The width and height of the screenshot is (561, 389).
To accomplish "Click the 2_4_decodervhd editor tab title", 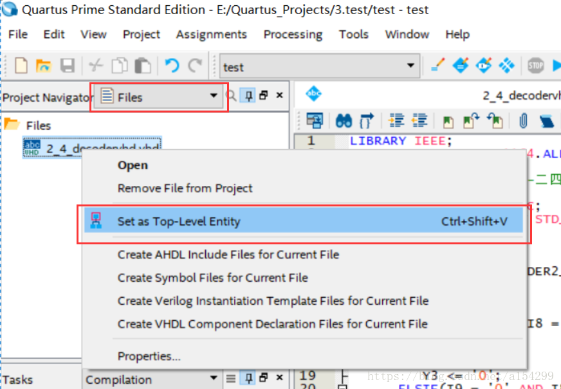I will click(x=522, y=95).
